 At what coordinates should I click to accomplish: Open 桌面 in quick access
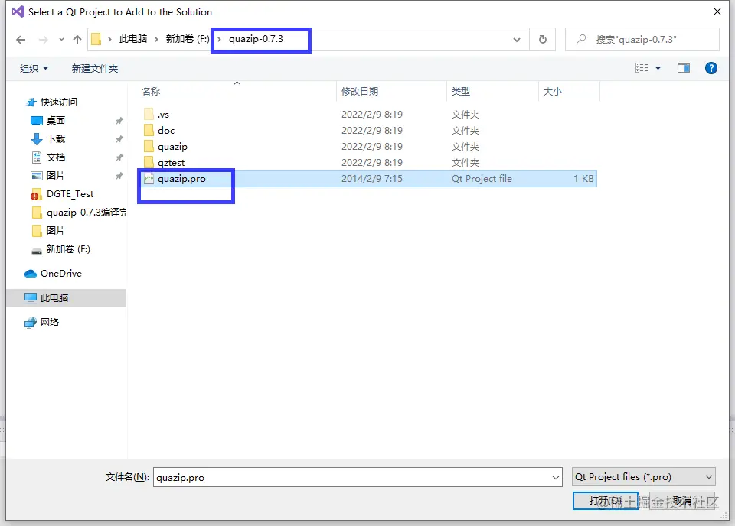[56, 120]
